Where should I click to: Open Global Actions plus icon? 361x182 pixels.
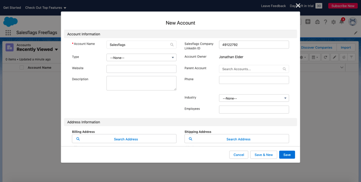point(308,22)
